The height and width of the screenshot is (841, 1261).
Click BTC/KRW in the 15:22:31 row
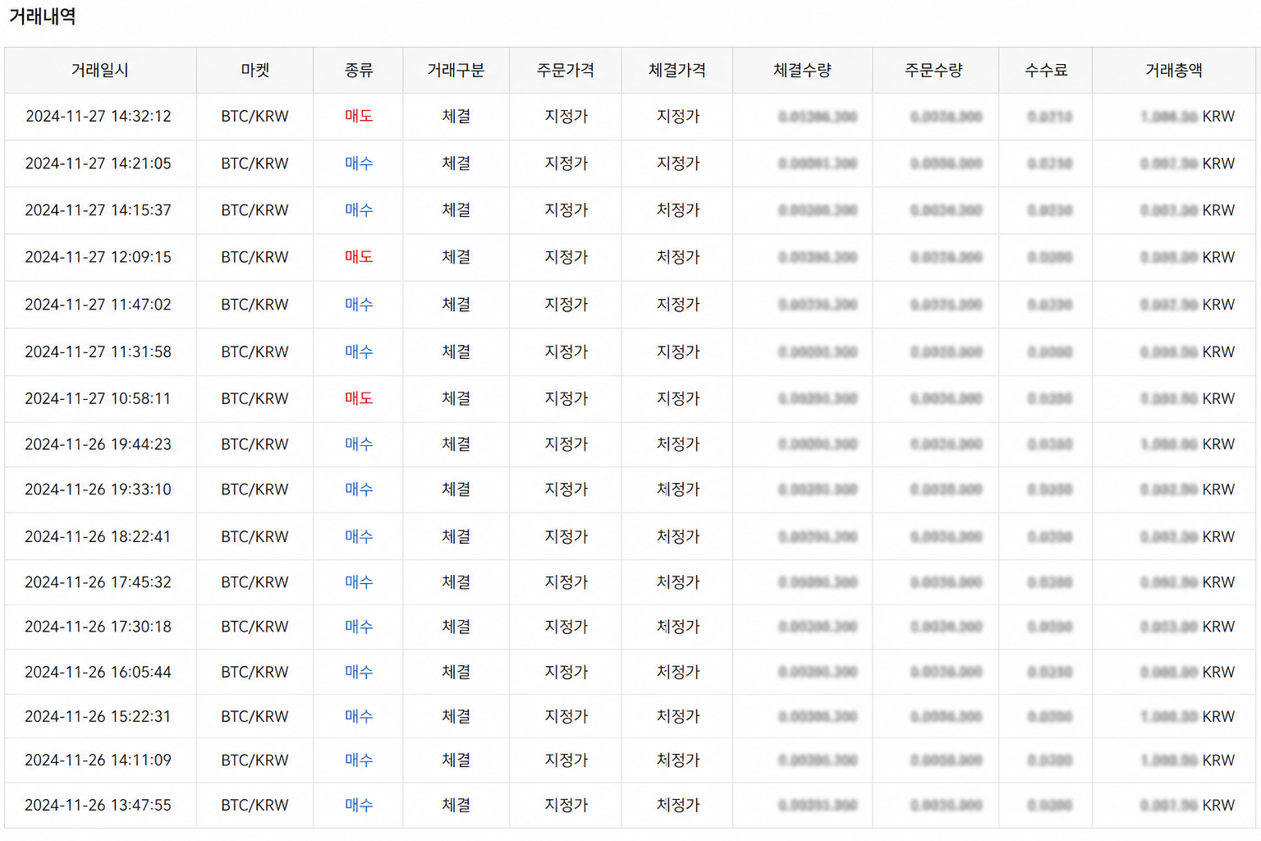[255, 716]
